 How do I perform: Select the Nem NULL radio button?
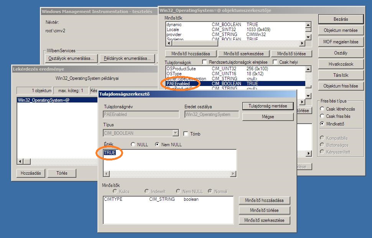point(157,144)
